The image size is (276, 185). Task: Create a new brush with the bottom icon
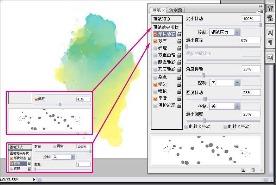(x=243, y=170)
